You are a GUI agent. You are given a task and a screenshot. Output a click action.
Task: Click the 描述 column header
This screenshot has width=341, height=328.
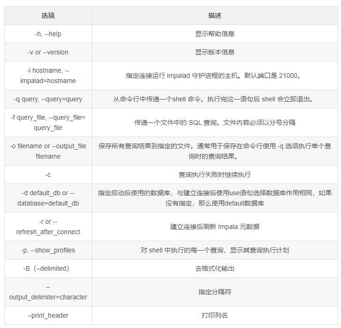[215, 15]
